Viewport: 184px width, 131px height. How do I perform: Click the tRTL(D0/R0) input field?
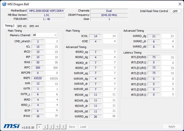(x=154, y=57)
